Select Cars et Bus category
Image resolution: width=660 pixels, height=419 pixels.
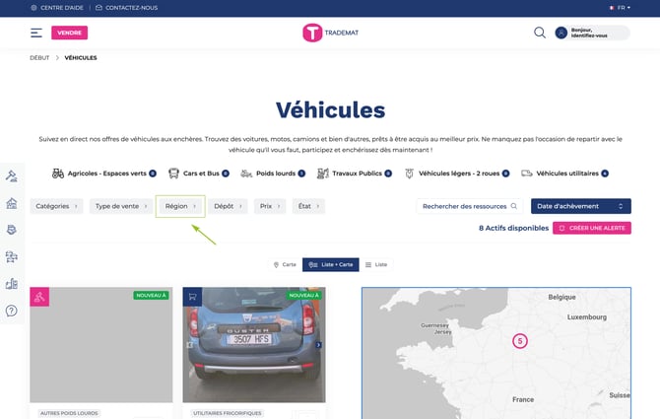click(x=199, y=174)
